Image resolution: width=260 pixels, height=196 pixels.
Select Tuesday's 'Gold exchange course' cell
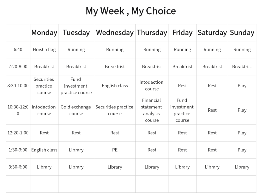click(x=76, y=110)
